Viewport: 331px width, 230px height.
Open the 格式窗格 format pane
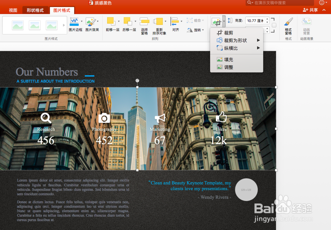[x=288, y=26]
